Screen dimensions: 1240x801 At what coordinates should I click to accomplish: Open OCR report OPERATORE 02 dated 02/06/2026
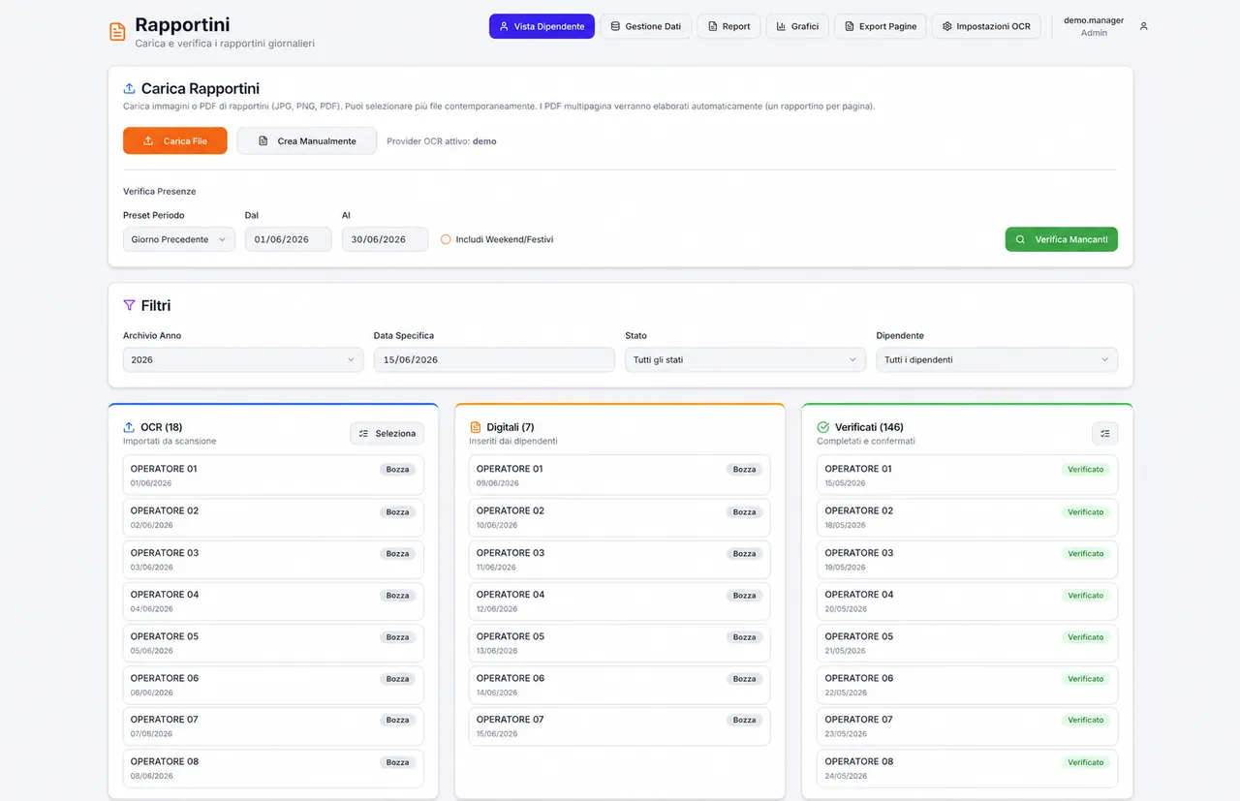pyautogui.click(x=273, y=517)
